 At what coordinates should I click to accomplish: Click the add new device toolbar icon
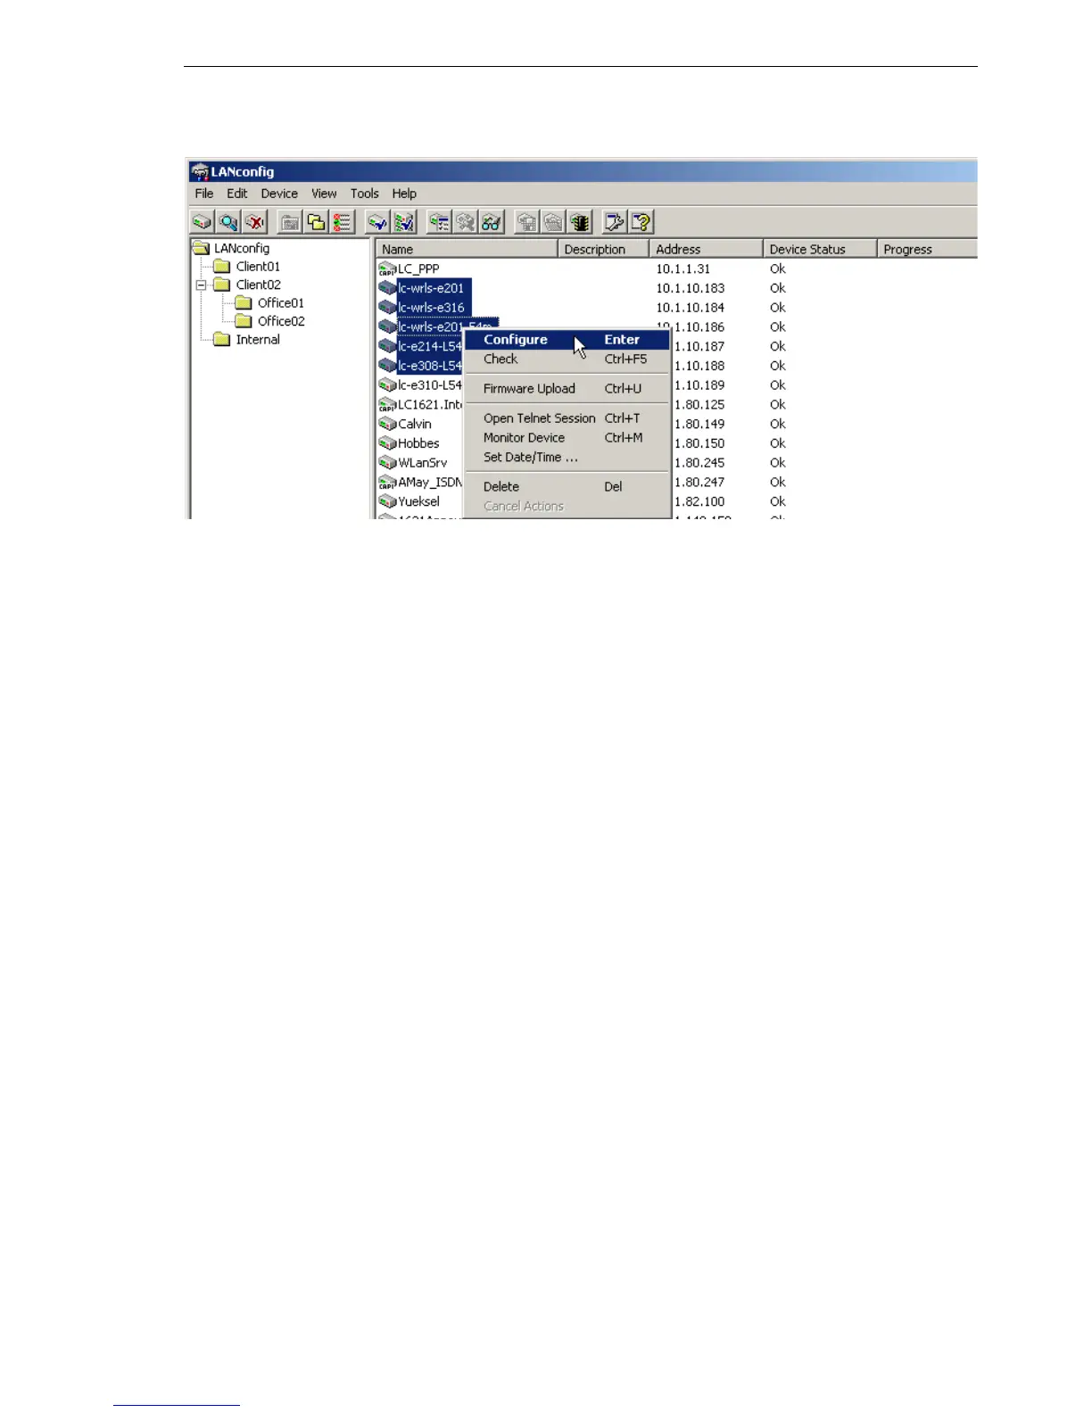(x=203, y=222)
